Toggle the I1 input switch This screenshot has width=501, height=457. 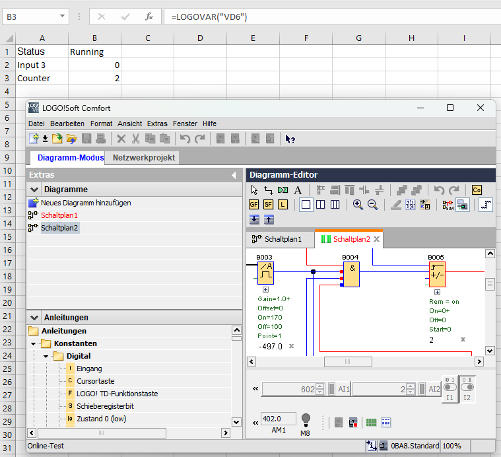pyautogui.click(x=450, y=387)
